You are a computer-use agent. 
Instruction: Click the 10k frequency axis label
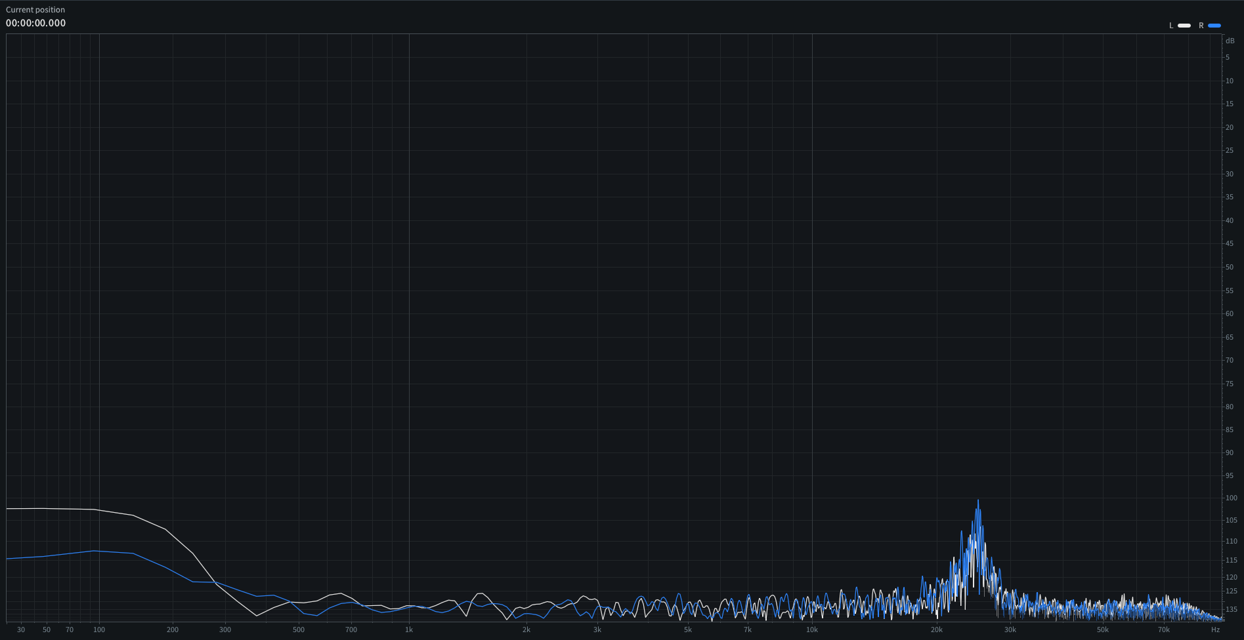[x=812, y=630]
